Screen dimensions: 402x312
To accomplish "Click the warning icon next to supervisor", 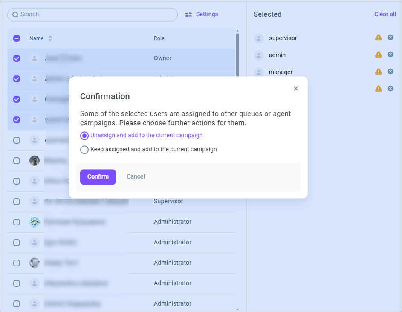I will tap(379, 38).
